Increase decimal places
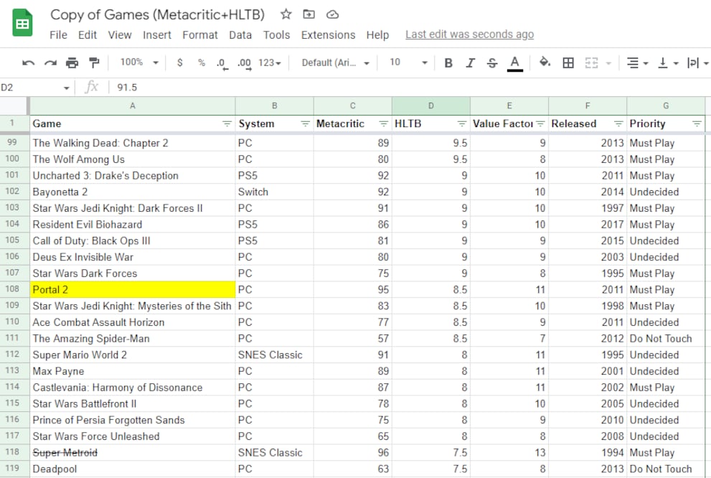The width and height of the screenshot is (711, 478). (244, 63)
